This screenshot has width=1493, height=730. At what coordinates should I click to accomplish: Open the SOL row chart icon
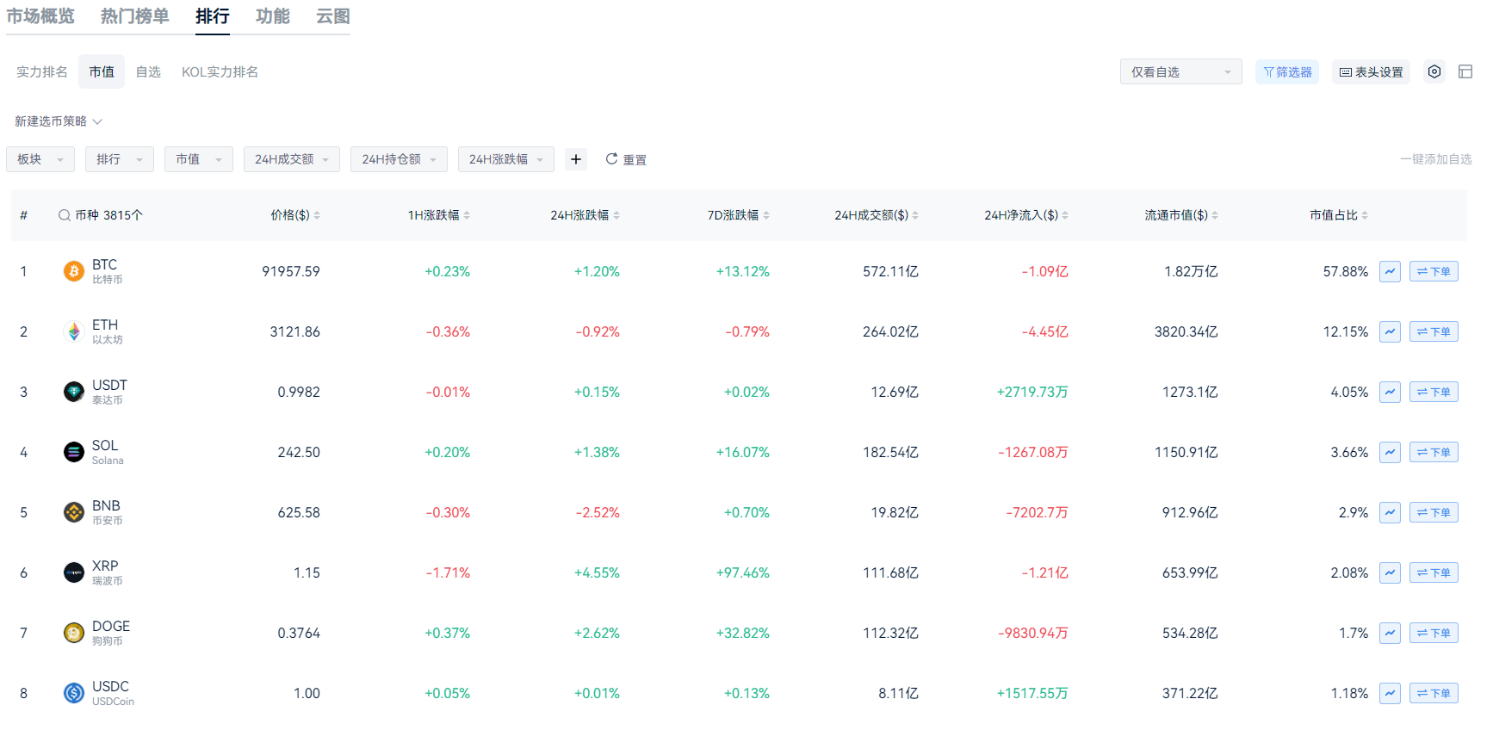click(x=1390, y=452)
